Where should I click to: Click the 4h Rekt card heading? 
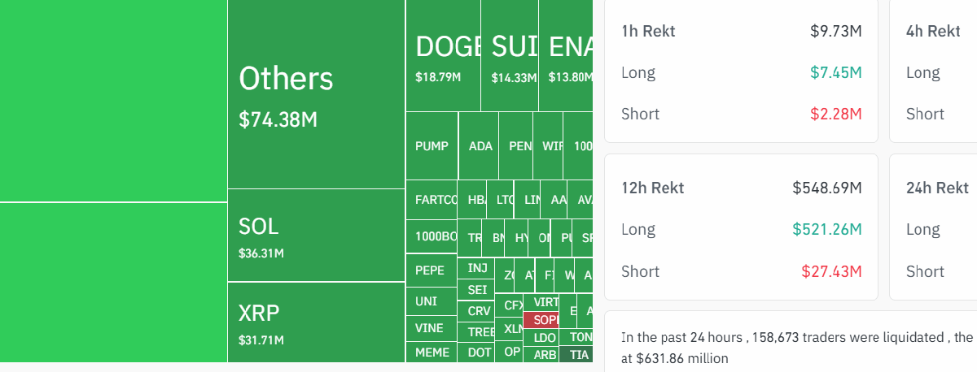click(x=933, y=32)
